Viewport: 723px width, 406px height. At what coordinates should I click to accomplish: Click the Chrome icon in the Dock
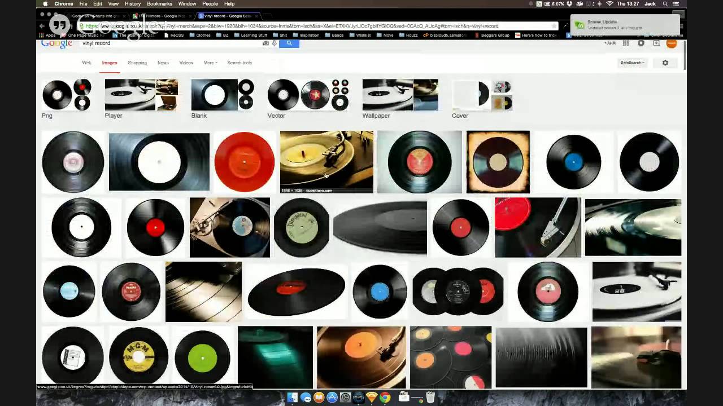coord(385,398)
